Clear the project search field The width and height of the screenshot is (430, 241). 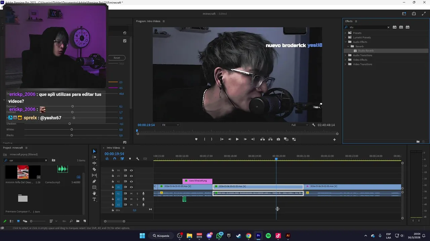coord(46,160)
